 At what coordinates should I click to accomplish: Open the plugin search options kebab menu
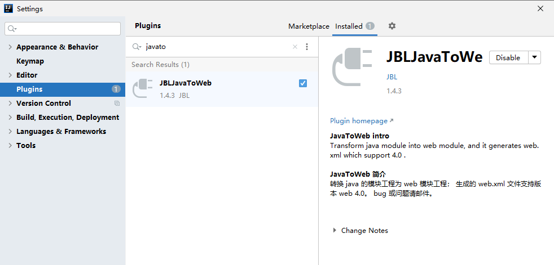[x=307, y=47]
